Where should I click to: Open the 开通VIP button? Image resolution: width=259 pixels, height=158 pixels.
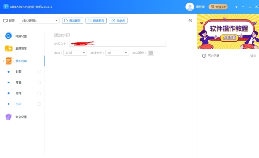[218, 7]
